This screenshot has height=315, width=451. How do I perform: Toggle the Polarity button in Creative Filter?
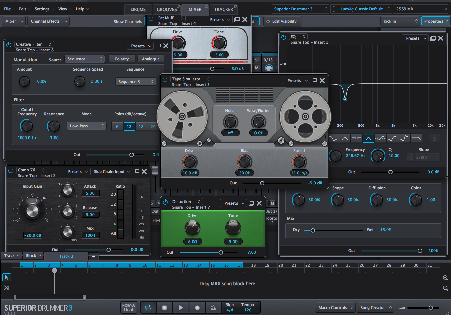[x=122, y=58]
